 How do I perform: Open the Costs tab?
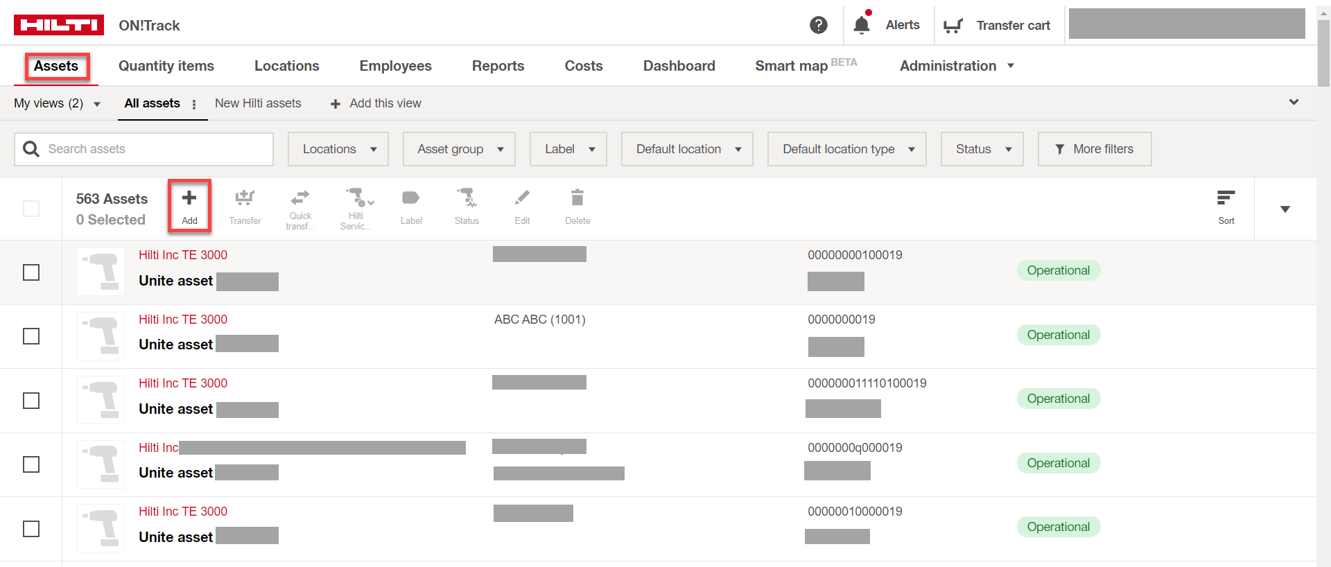click(x=584, y=66)
